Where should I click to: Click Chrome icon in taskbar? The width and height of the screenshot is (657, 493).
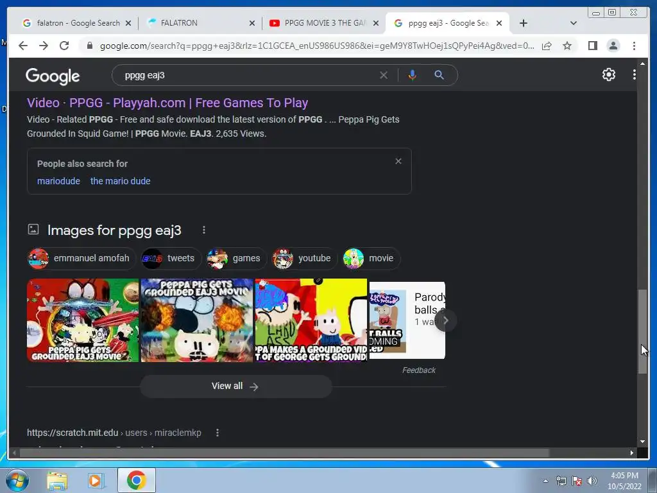[137, 480]
